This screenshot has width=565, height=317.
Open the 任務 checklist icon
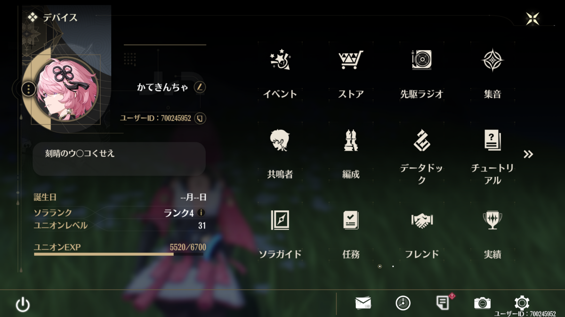351,220
